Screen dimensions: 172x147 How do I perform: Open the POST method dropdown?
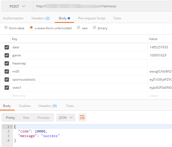pos(17,6)
